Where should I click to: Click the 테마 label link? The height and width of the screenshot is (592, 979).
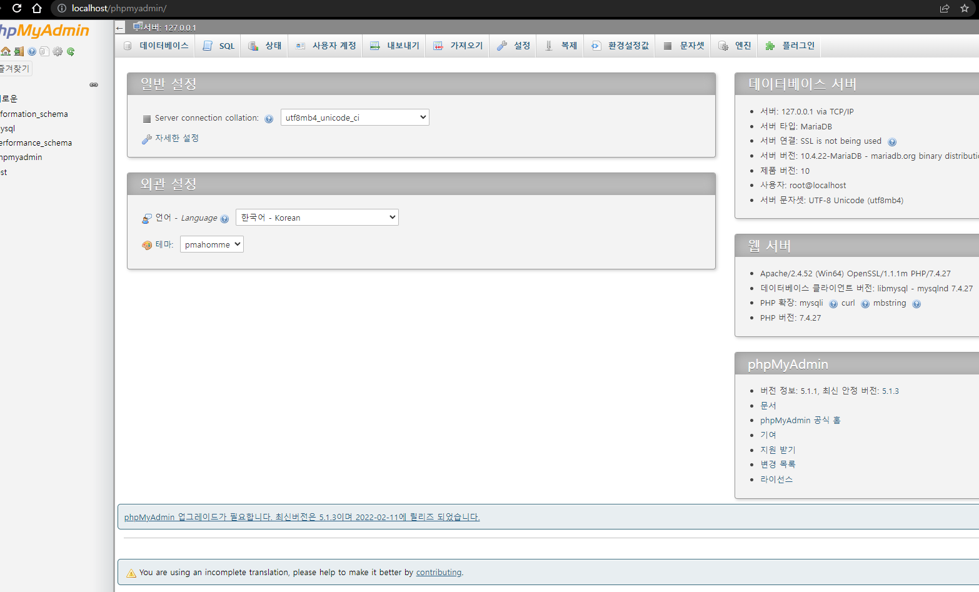(163, 244)
